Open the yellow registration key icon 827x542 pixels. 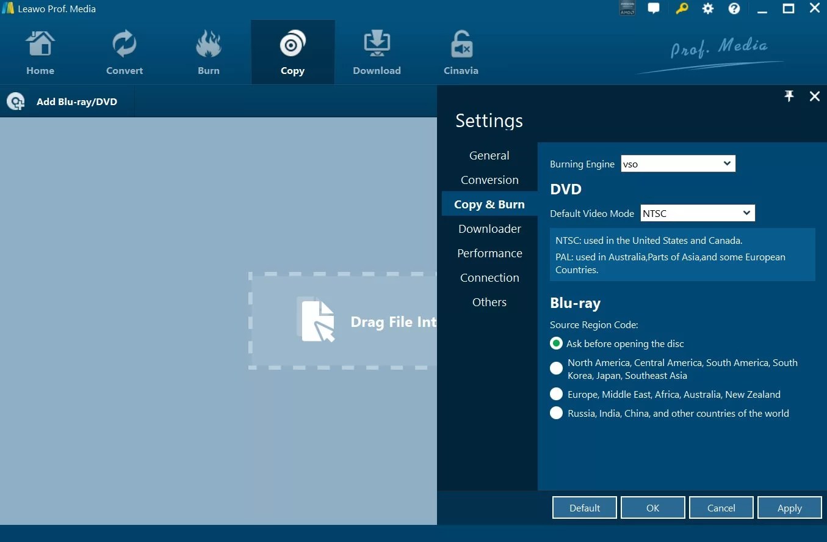(681, 9)
